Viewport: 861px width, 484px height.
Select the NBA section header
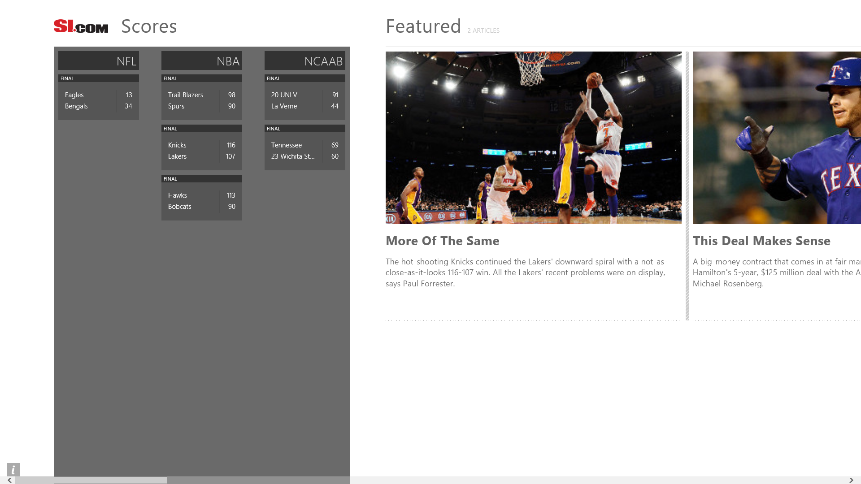tap(201, 60)
